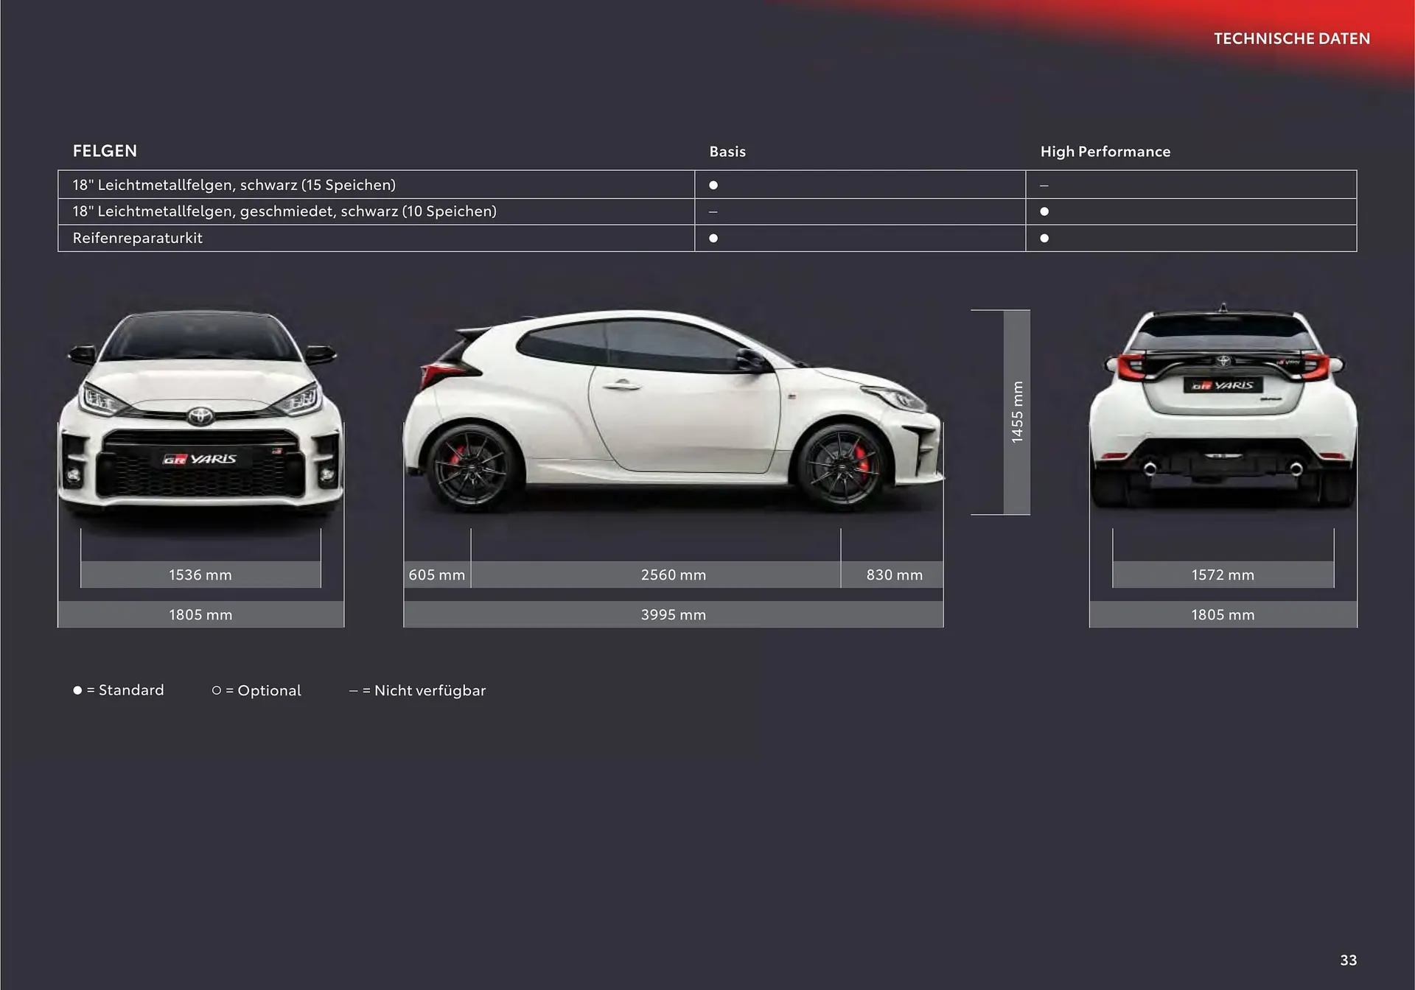Click page number 33

click(1348, 960)
